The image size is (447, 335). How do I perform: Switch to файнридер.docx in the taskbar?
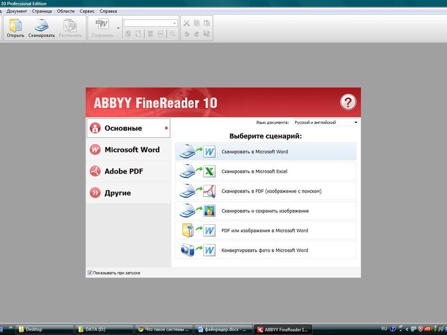[223, 329]
